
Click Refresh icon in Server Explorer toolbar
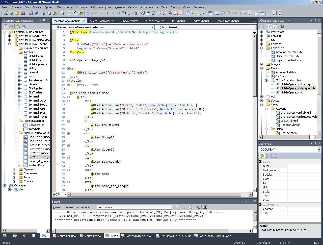[5, 26]
